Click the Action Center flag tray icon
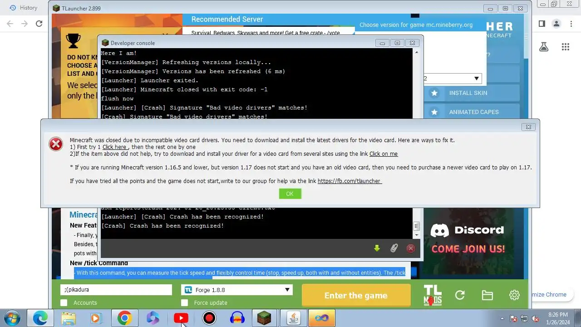 pyautogui.click(x=514, y=318)
